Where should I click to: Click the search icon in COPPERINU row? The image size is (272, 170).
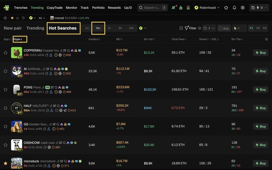click(x=68, y=50)
